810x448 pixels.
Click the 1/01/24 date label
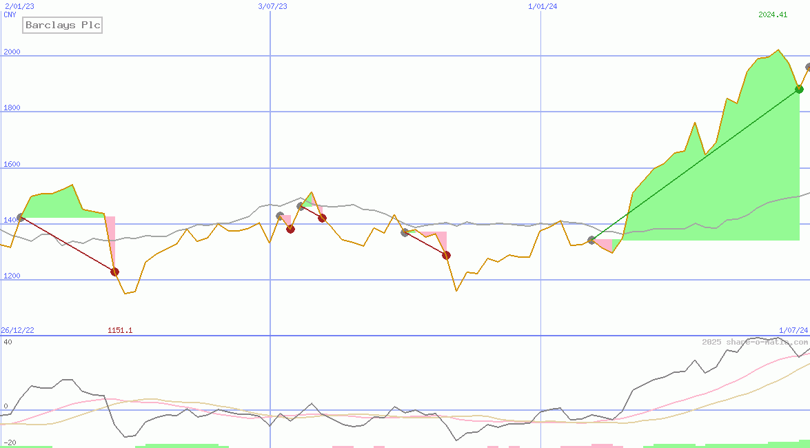[x=542, y=6]
